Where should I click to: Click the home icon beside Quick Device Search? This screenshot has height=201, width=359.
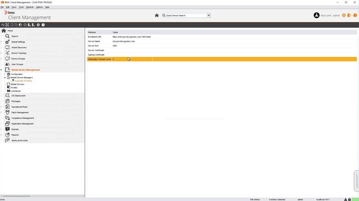coord(157,16)
